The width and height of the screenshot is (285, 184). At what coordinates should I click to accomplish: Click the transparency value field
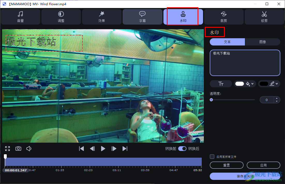click(267, 100)
